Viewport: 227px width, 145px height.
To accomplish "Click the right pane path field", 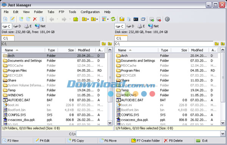I will point(164,44).
